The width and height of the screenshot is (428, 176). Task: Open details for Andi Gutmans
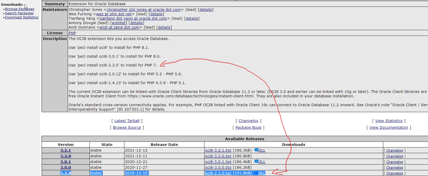(x=164, y=27)
